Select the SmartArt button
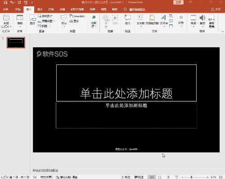 pyautogui.click(x=77, y=16)
